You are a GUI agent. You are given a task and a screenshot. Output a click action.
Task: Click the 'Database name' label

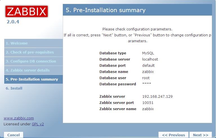click(x=114, y=72)
